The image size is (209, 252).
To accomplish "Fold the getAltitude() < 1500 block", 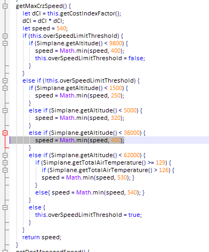I will pos(5,88).
